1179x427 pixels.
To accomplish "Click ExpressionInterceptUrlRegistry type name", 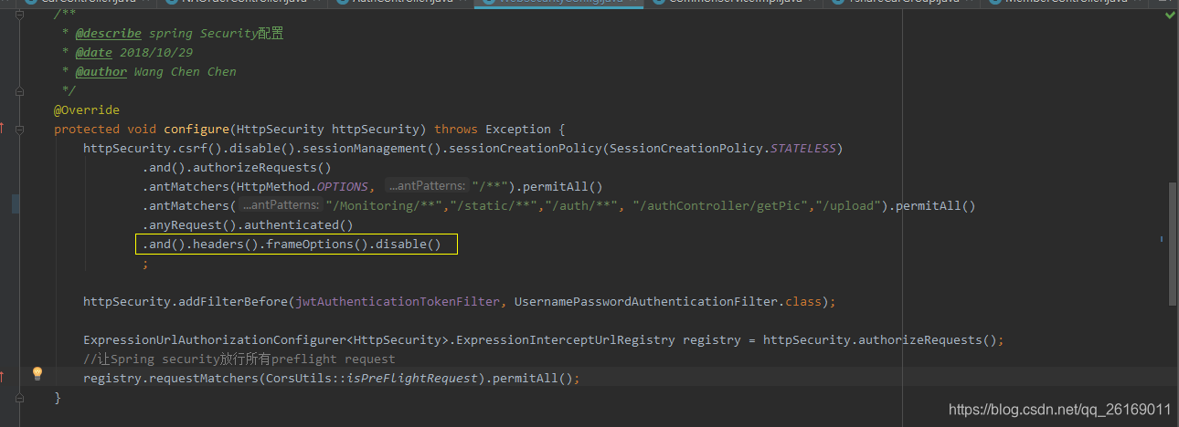I will pos(566,339).
